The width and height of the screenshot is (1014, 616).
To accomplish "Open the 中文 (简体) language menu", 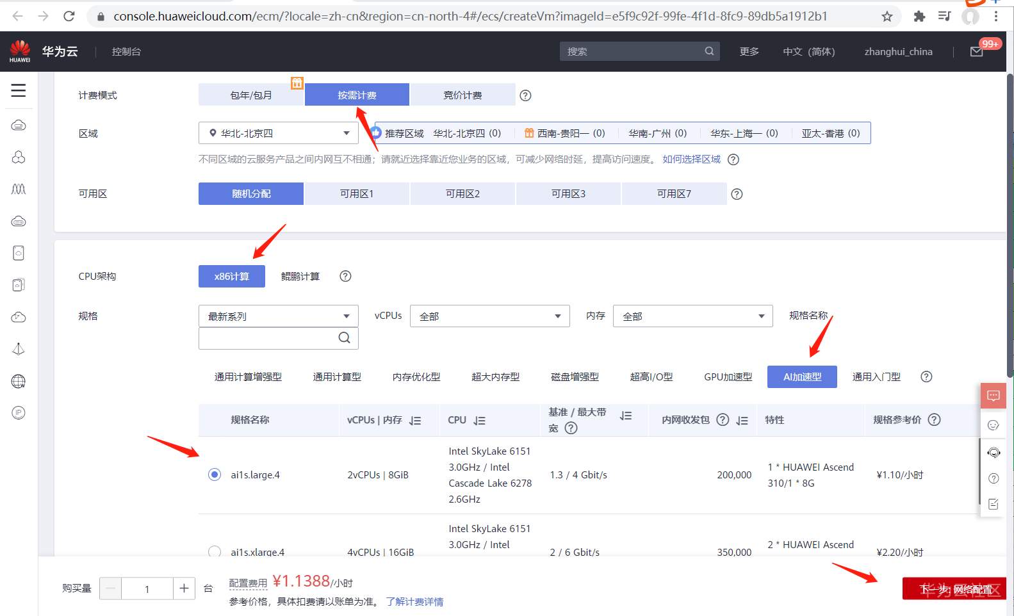I will pyautogui.click(x=809, y=52).
